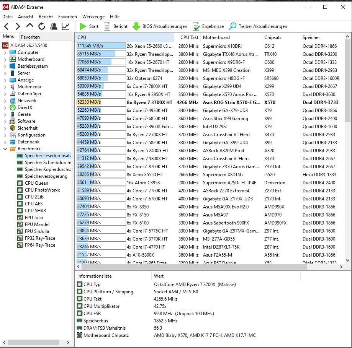This screenshot has height=348, width=352.
Task: Select the Motherboard Chipsatz info row
Action: pos(188,335)
